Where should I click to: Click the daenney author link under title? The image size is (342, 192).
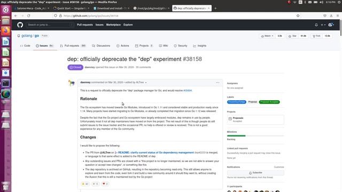(x=90, y=67)
